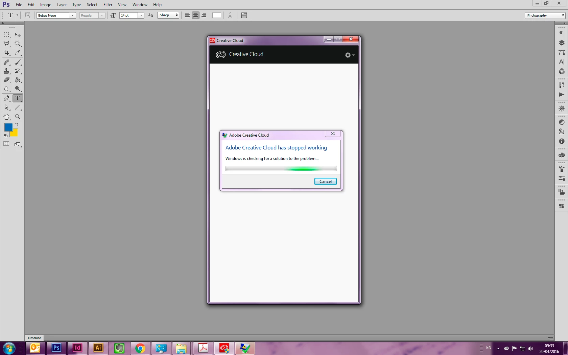Select the Eyedropper tool
Image resolution: width=568 pixels, height=355 pixels.
pos(18,52)
